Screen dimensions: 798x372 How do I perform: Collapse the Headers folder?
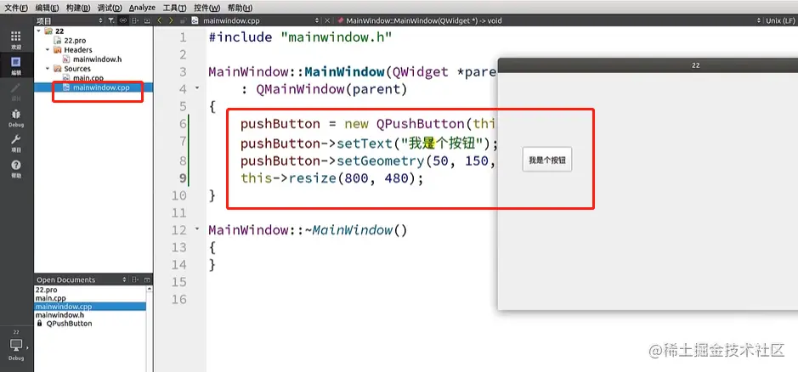point(48,50)
